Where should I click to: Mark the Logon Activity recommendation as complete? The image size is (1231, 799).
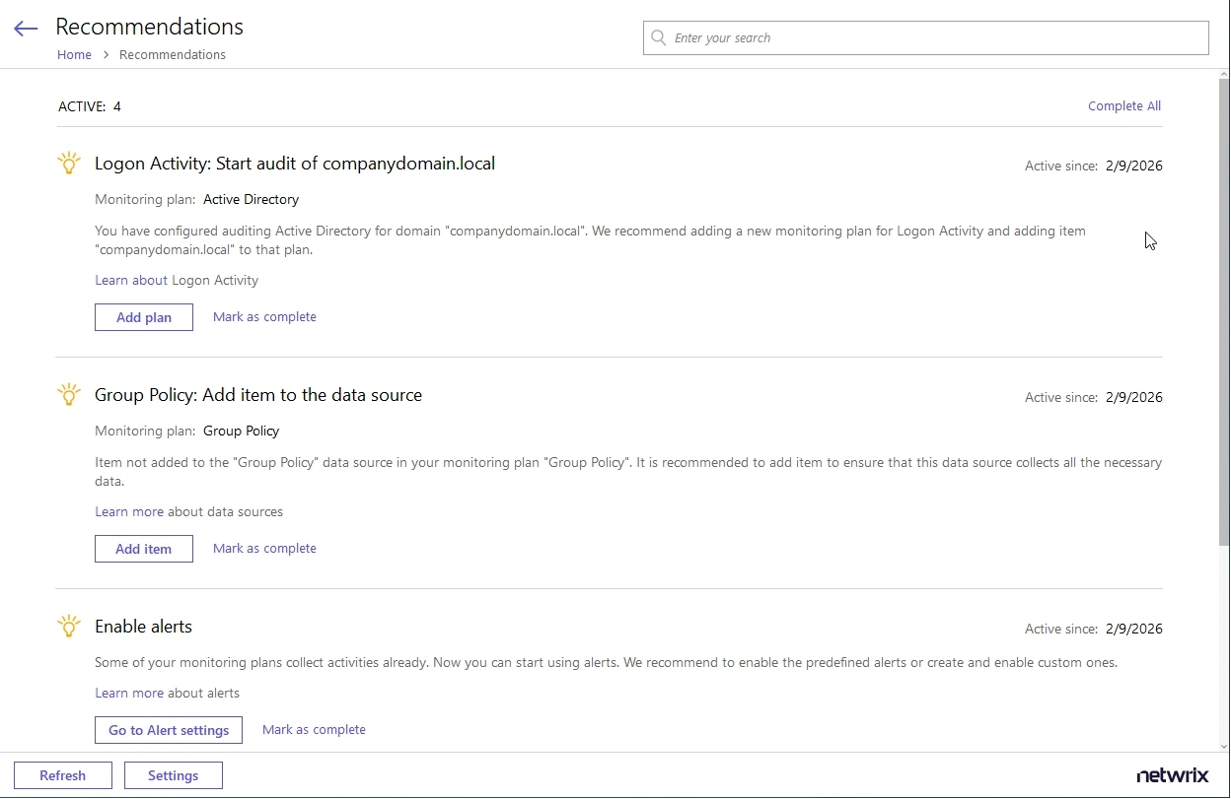(x=264, y=316)
